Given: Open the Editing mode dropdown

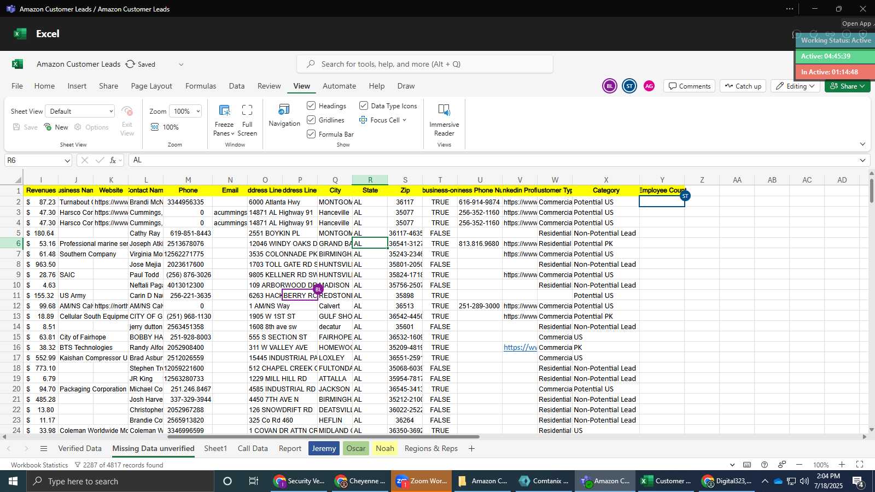Looking at the screenshot, I should [795, 86].
